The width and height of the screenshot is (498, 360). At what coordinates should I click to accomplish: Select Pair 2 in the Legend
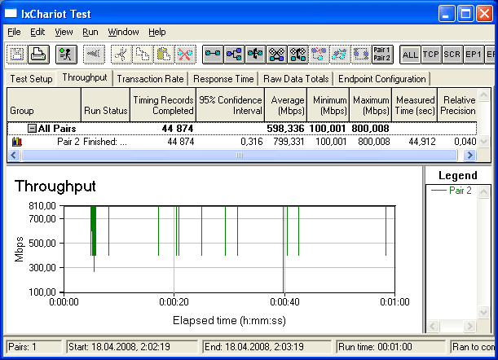[451, 191]
